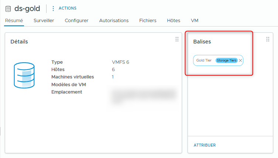
Task: Switch to the Hôtes tab
Action: tap(174, 21)
